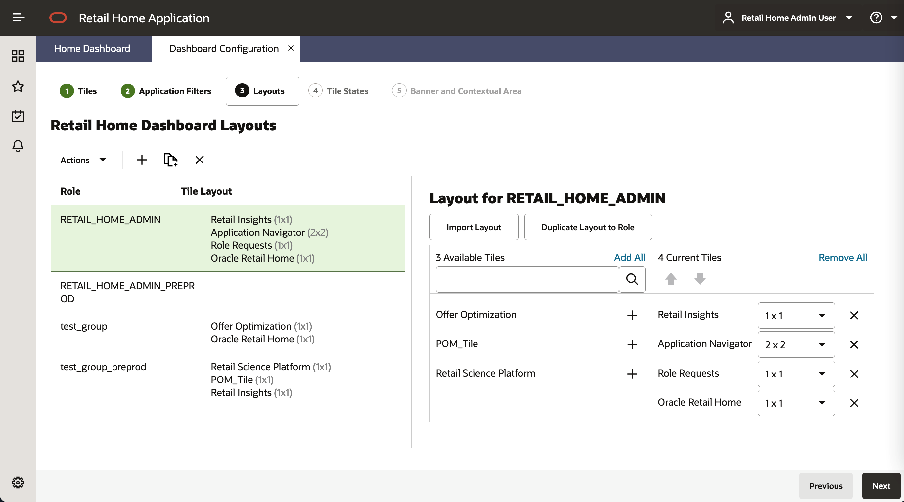Add Offer Optimization tile with plus icon

click(632, 315)
